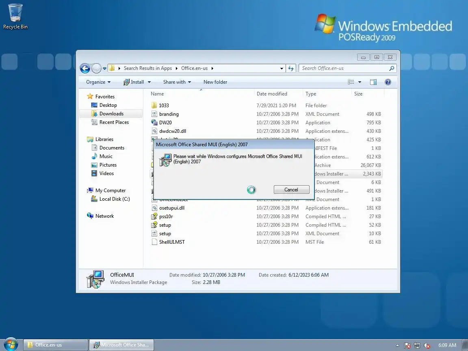The width and height of the screenshot is (468, 351).
Task: Select Local Disk (C:) in sidebar
Action: [x=114, y=199]
